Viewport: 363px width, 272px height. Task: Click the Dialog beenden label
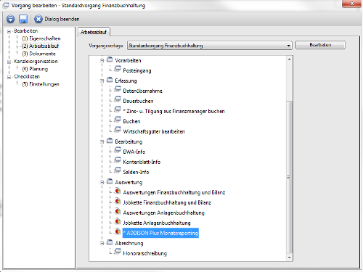tap(62, 19)
